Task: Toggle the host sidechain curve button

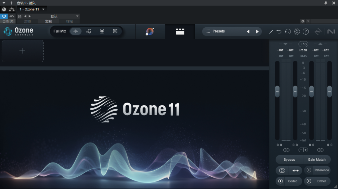Action: pos(12,16)
